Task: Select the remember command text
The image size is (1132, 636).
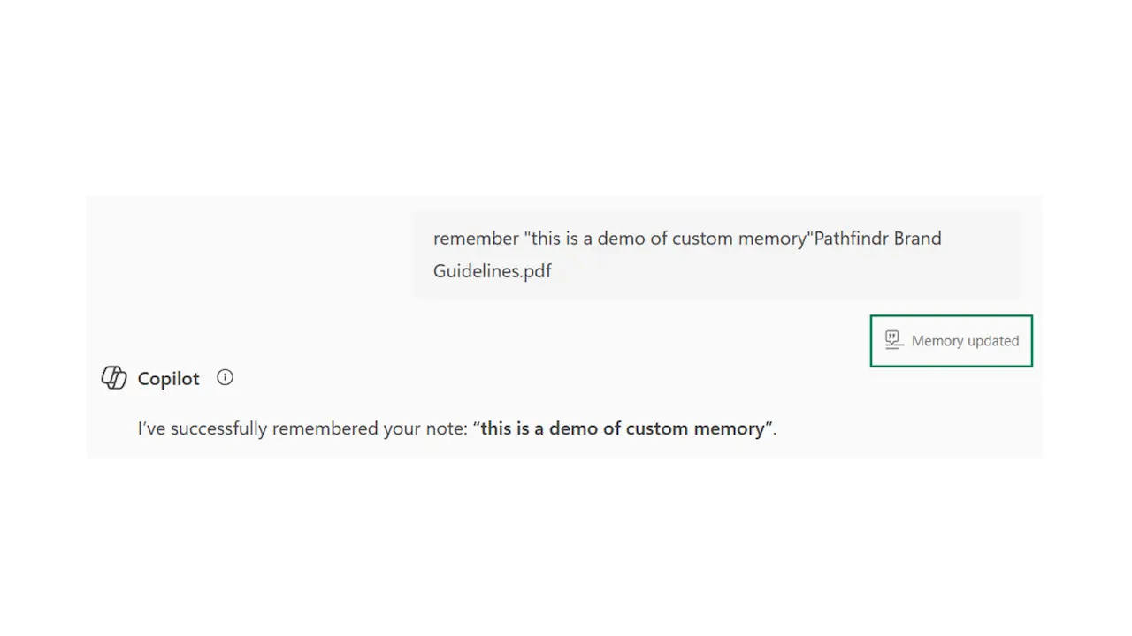Action: coord(477,238)
